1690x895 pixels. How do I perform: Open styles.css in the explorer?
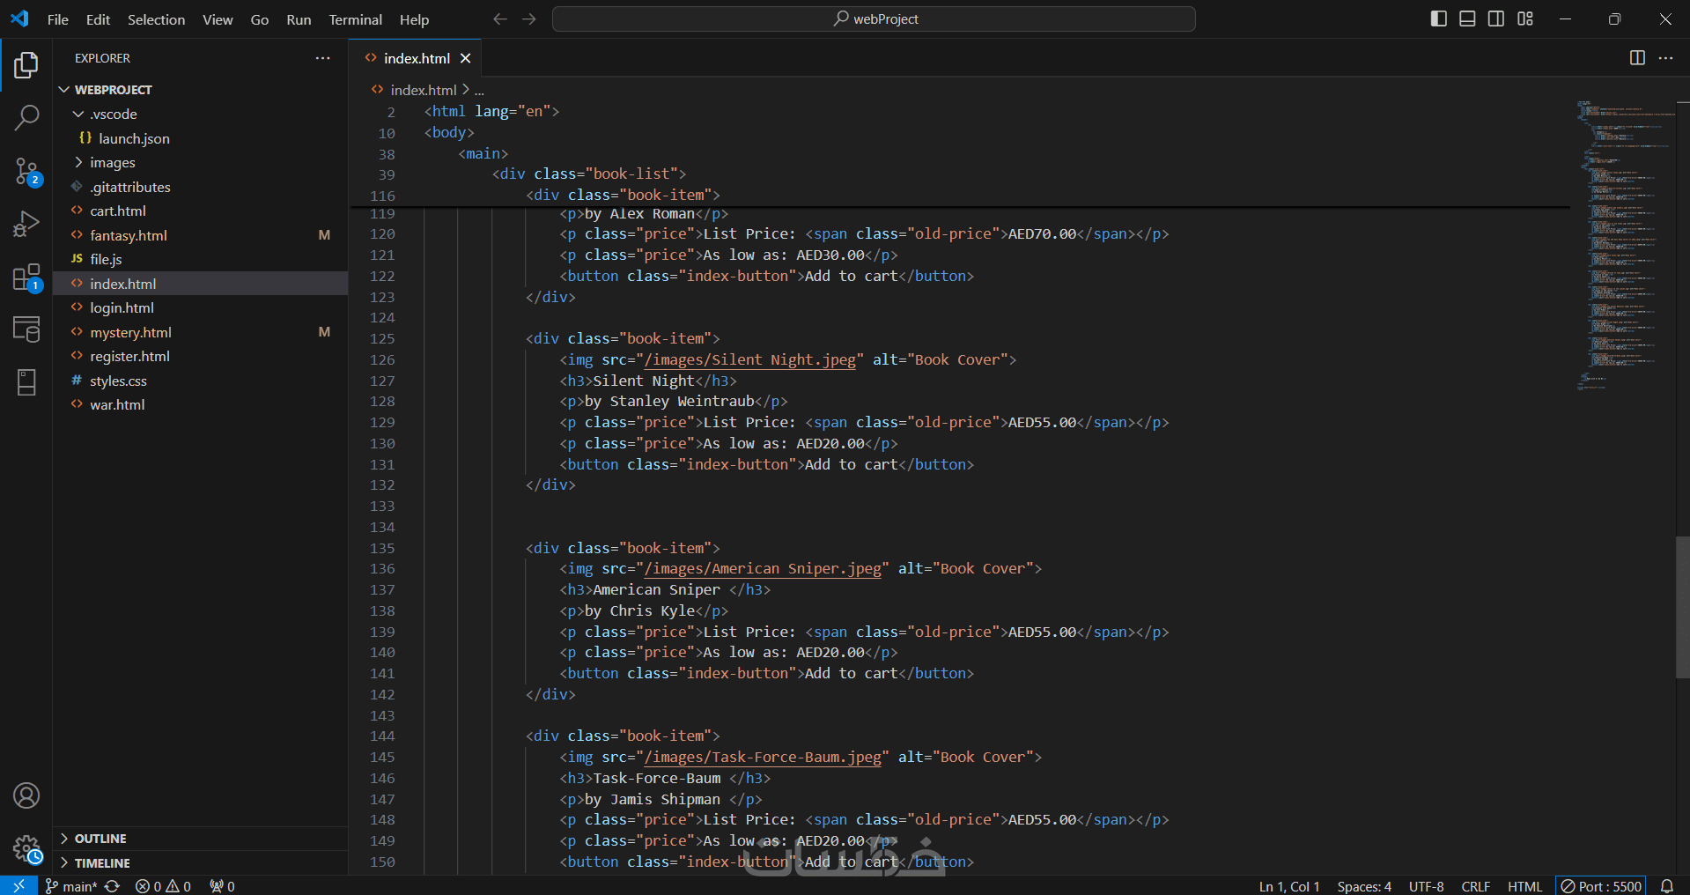[118, 381]
